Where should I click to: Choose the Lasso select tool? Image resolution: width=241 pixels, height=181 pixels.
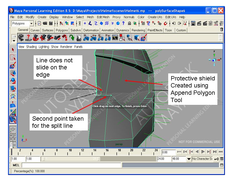coord(13,57)
